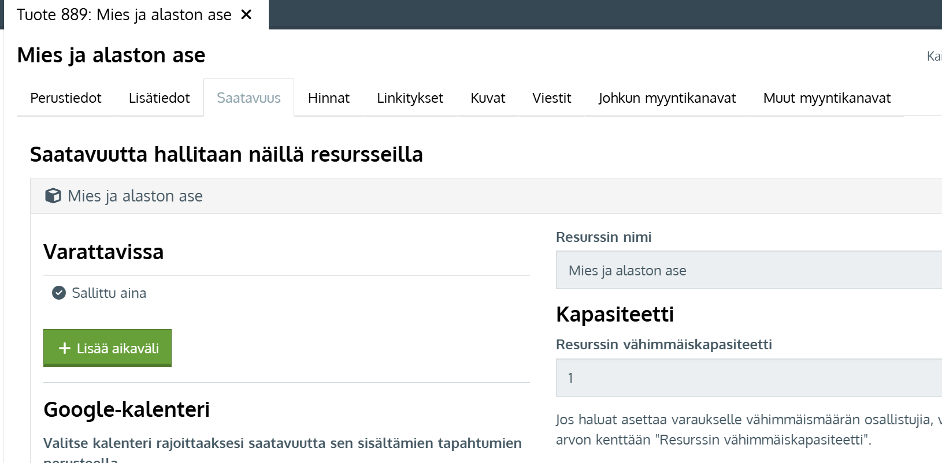Open the Perustiedot tab
Viewport: 942px width, 463px height.
66,98
